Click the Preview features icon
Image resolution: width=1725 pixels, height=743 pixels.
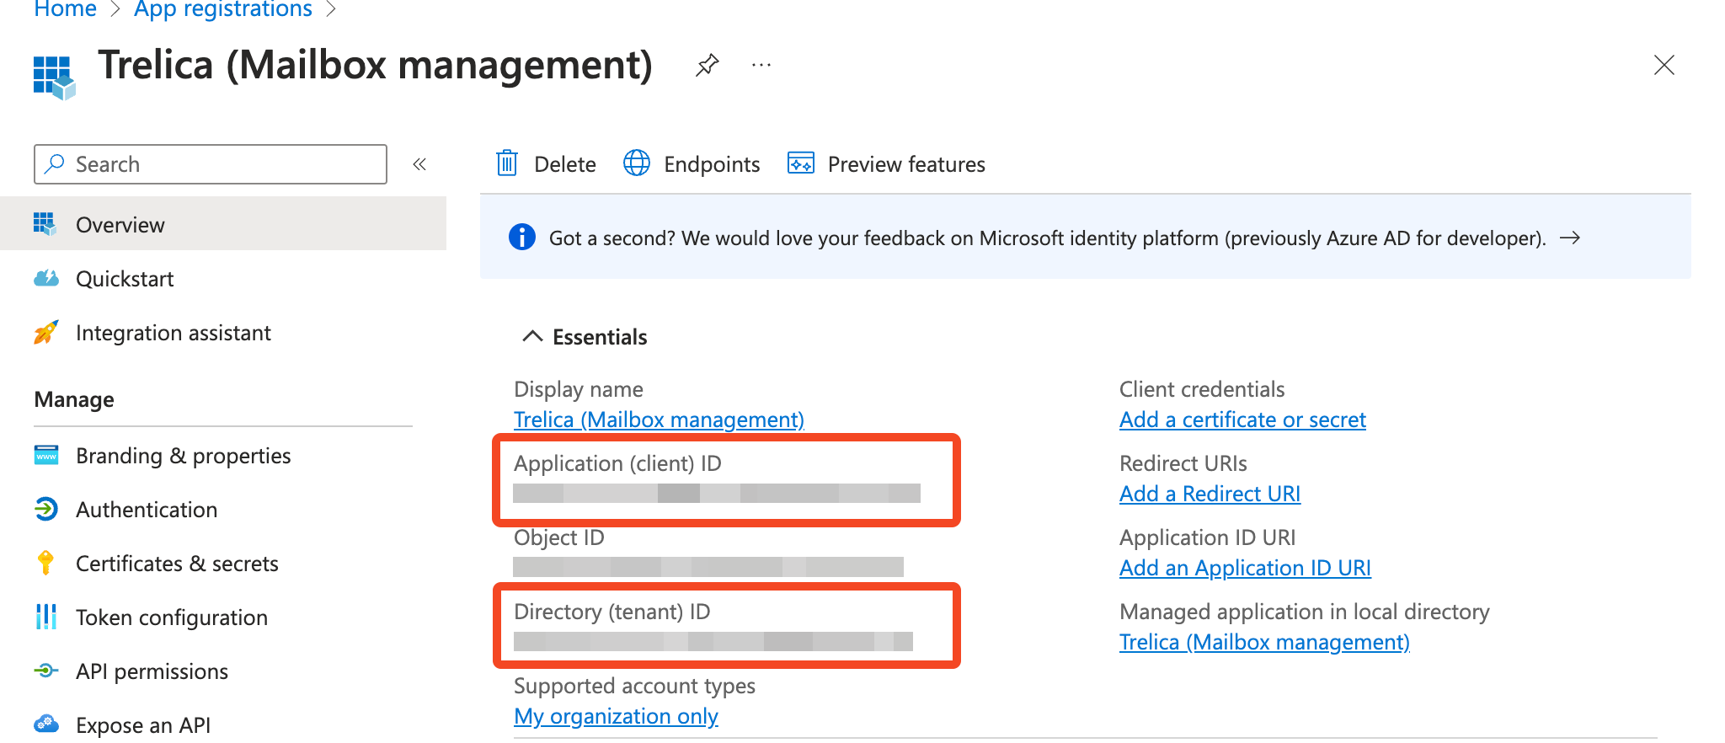801,163
